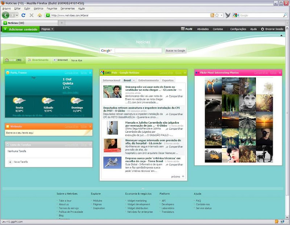Screen dimensions: 290x225
Task: Switch to the Internet tab
Action: point(61,60)
